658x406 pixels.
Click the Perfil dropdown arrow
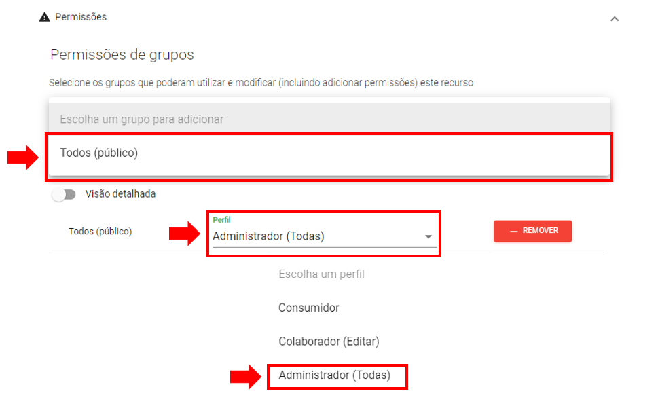(x=428, y=237)
